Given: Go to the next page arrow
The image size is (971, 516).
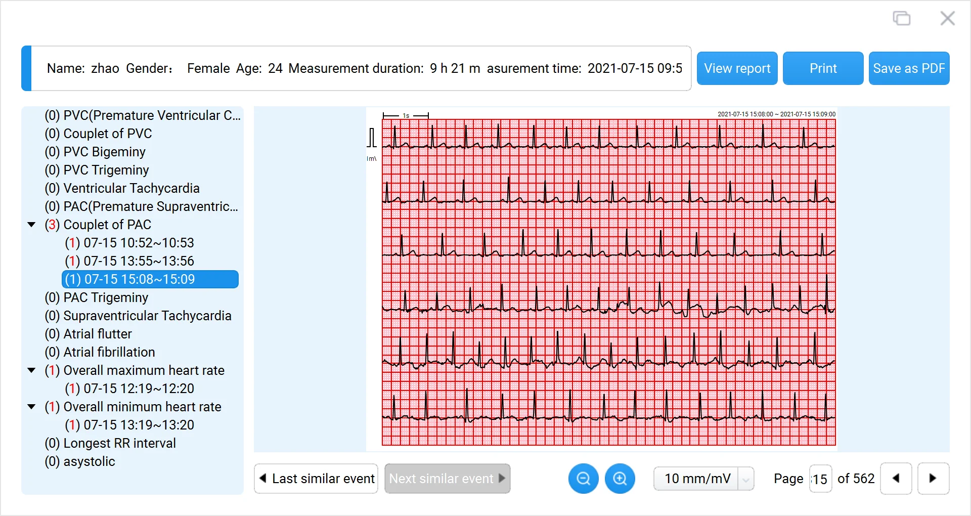Looking at the screenshot, I should 933,479.
